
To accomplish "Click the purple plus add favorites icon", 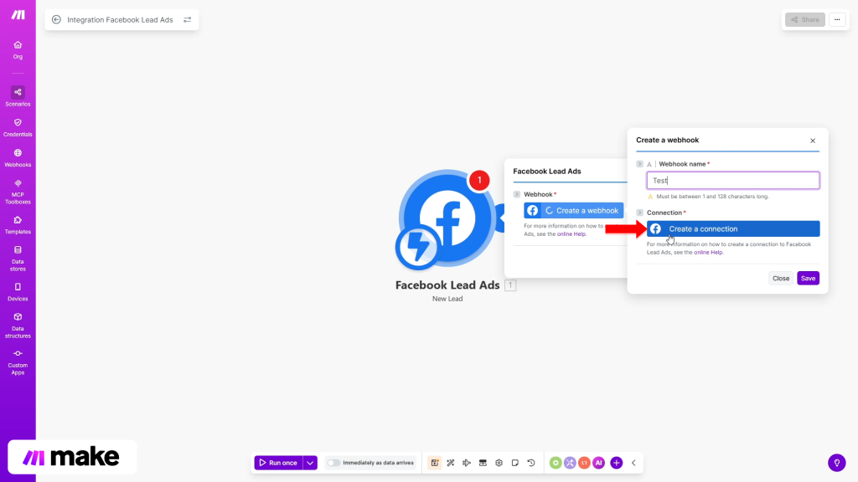I will [616, 463].
